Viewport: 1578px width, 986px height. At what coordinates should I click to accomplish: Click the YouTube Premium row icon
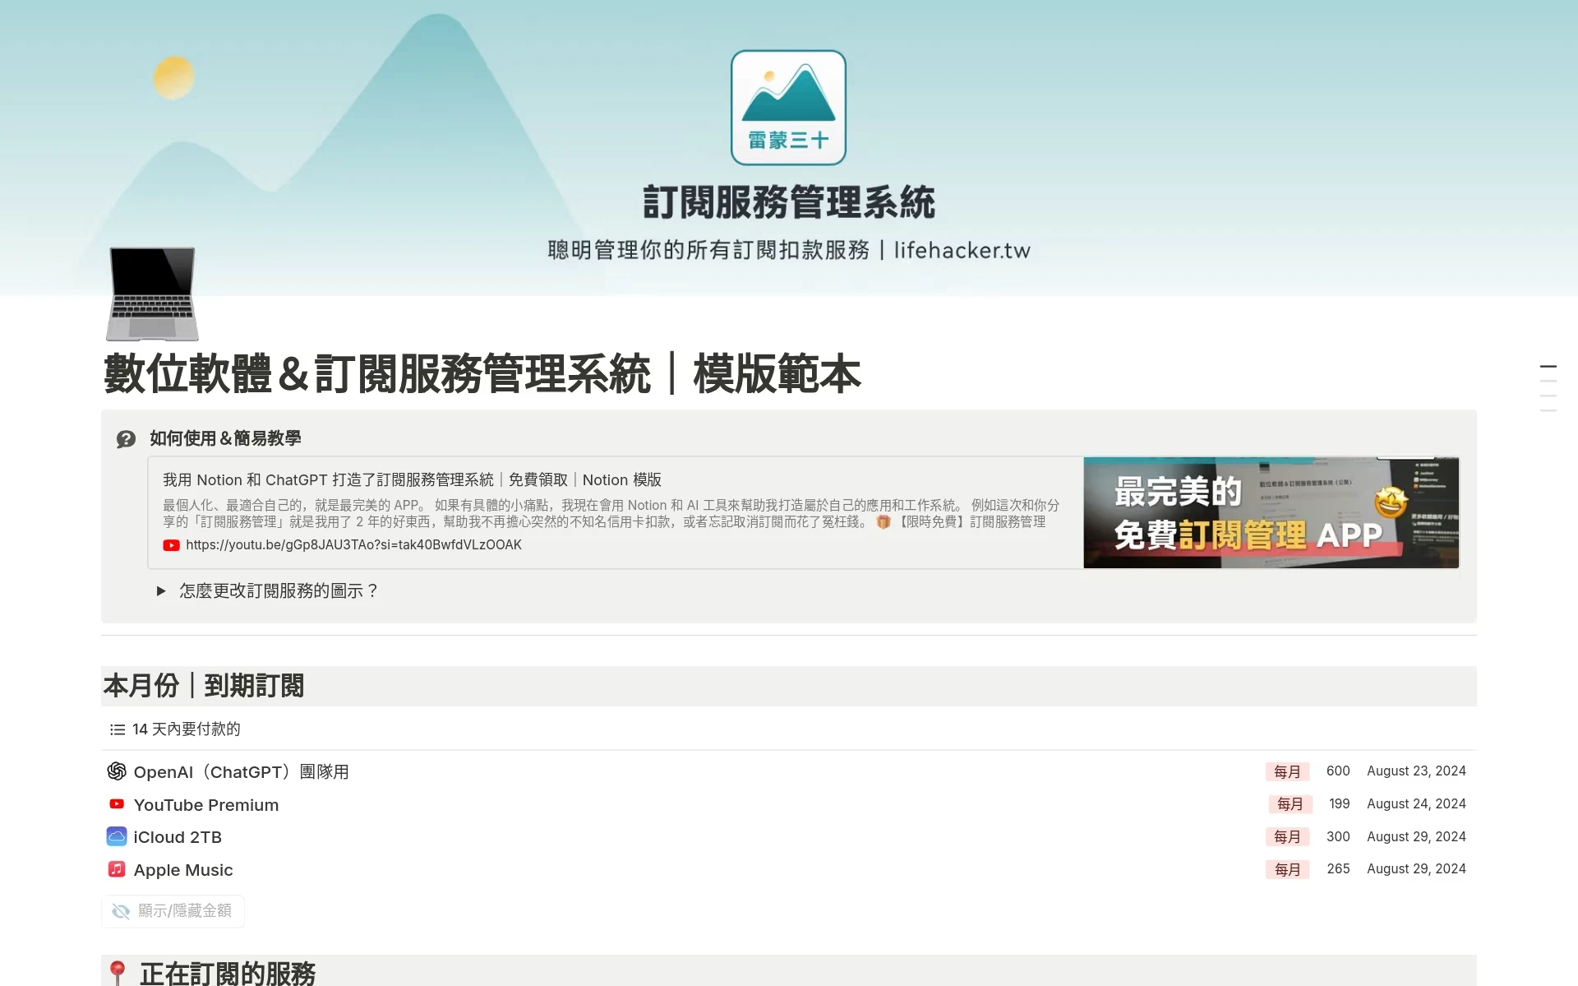tap(117, 804)
